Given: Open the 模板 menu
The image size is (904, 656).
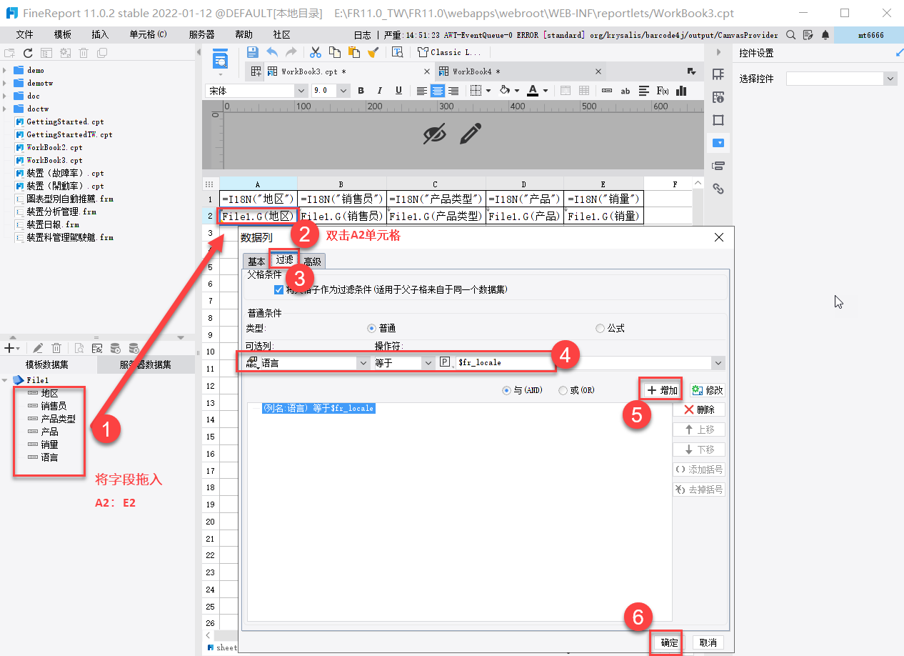Looking at the screenshot, I should click(62, 34).
